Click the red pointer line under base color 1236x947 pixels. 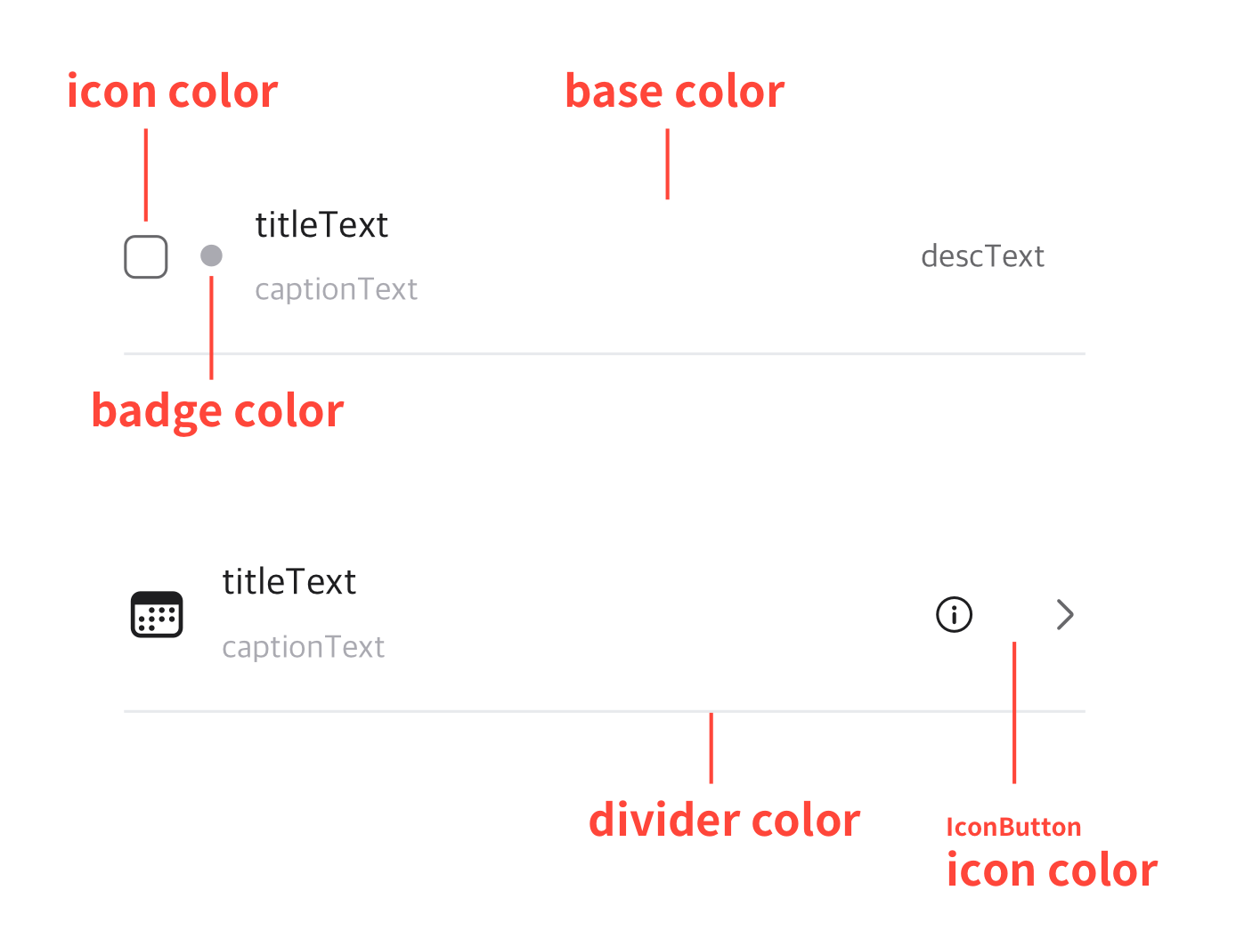point(667,164)
